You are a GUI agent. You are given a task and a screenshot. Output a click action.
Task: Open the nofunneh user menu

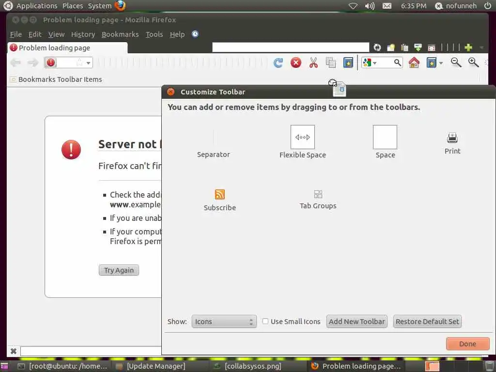[x=456, y=6]
